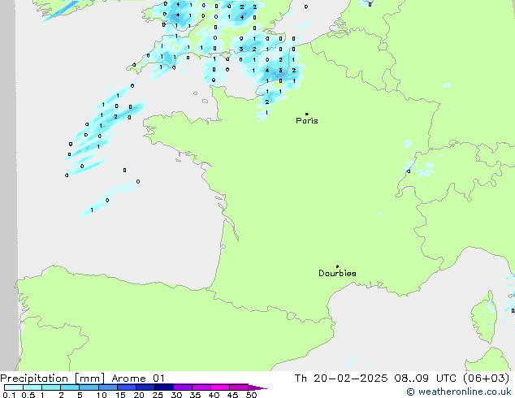
Task: Choose the 20–25 mm legend swatch
Action: [x=145, y=387]
